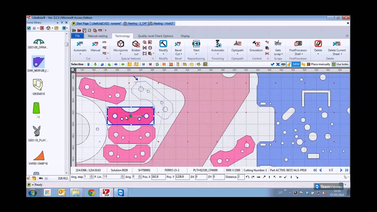Open the Optopath dropdown arrow
This screenshot has width=377, height=212.
click(x=237, y=54)
